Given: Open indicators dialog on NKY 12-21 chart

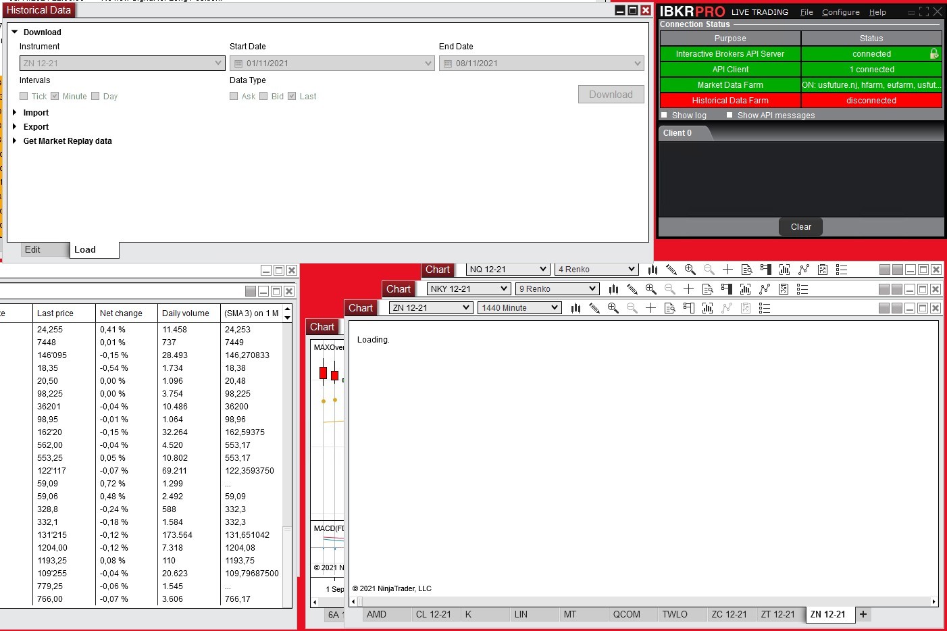Looking at the screenshot, I should [745, 289].
